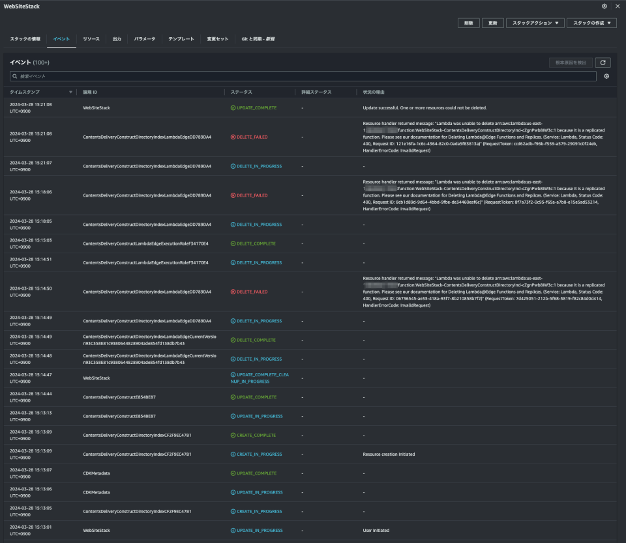Click the magnifier icon in the event search box
The width and height of the screenshot is (626, 543).
[13, 76]
